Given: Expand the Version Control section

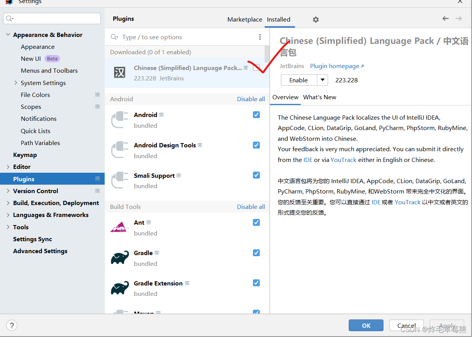Looking at the screenshot, I should pos(8,191).
